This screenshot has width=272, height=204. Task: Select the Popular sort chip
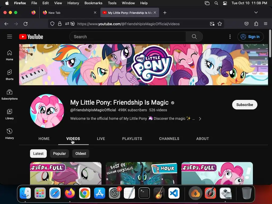tap(59, 154)
